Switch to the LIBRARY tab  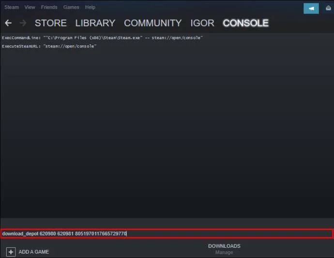pyautogui.click(x=95, y=23)
